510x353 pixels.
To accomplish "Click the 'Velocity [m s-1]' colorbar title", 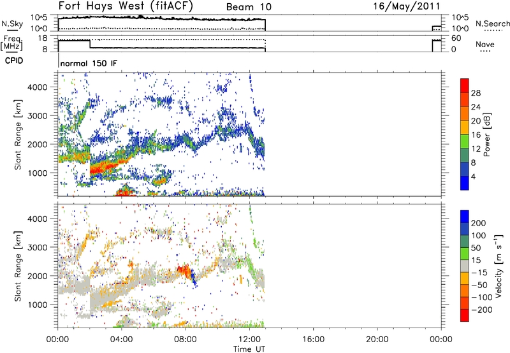I will (x=499, y=266).
